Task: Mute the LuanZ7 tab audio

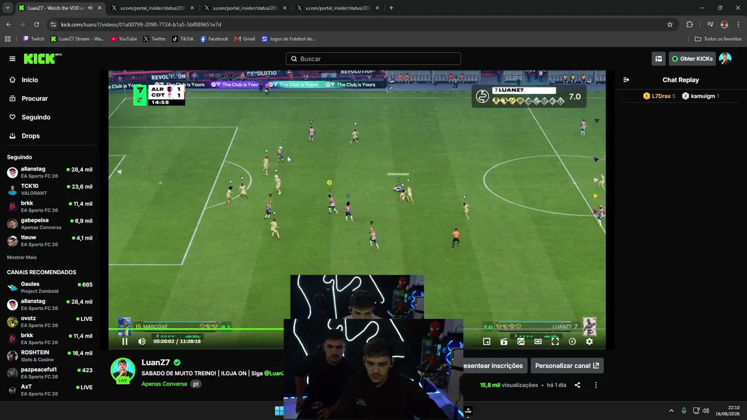Action: 90,8
